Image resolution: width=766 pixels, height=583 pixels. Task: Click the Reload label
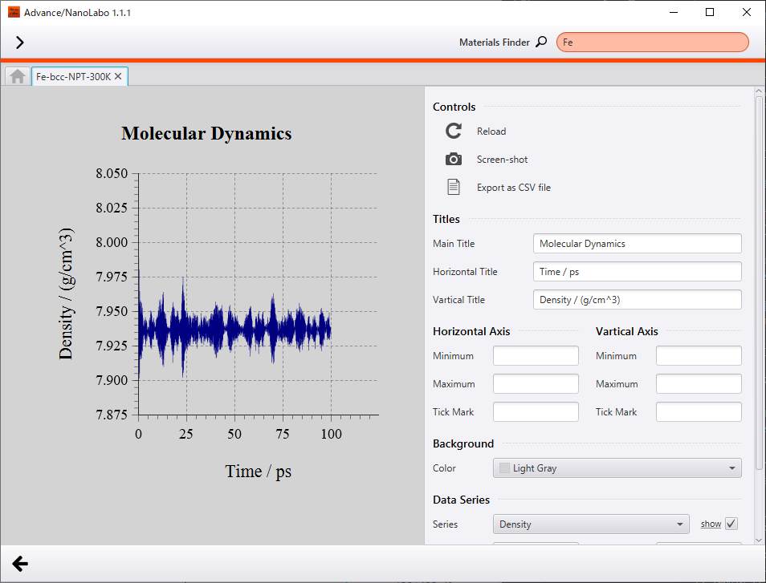click(x=491, y=132)
